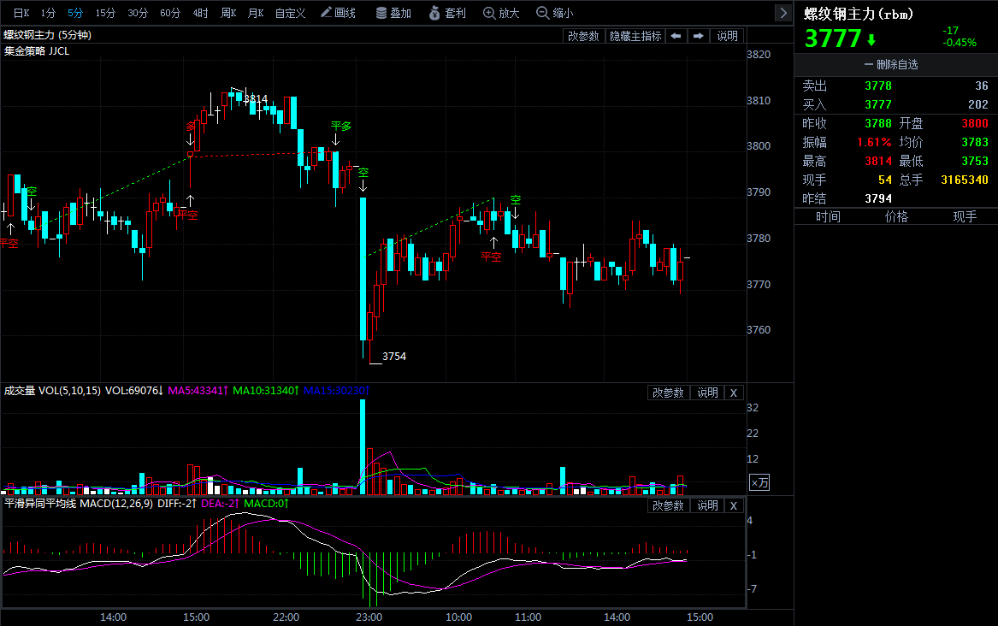Click 说明 in the MACD panel
This screenshot has height=626, width=998.
(x=707, y=505)
